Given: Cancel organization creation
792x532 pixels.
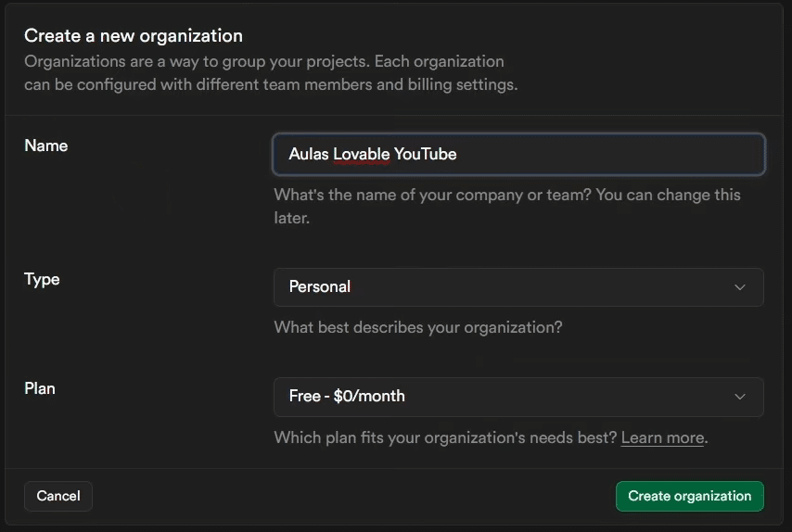Looking at the screenshot, I should (58, 496).
